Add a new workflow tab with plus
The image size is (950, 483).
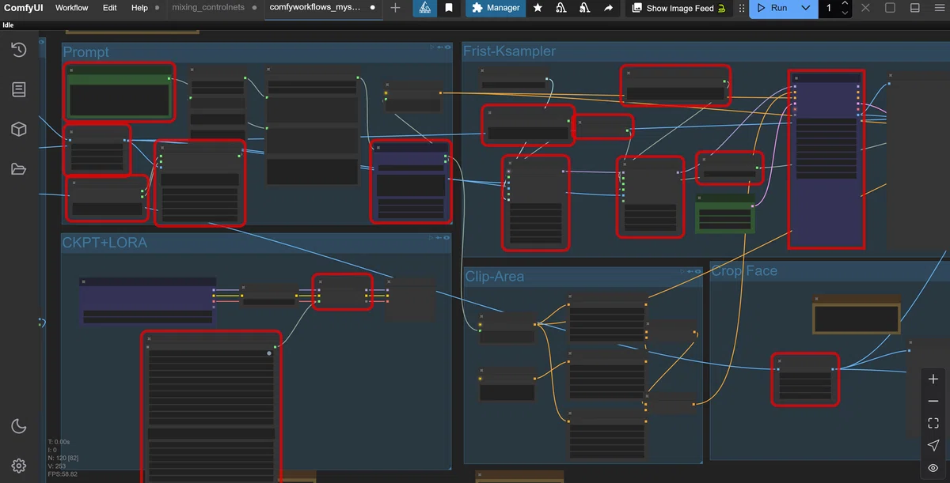[396, 8]
